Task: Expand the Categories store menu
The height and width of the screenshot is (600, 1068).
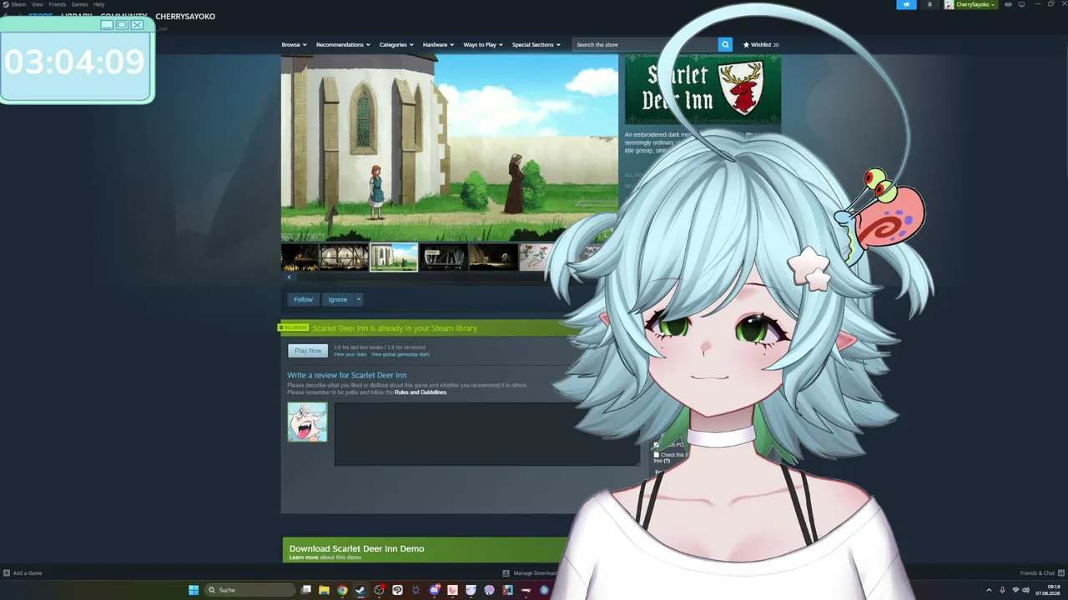Action: click(396, 45)
